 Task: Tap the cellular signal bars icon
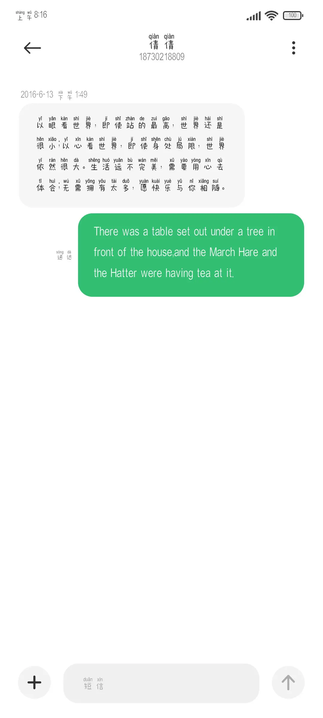tap(254, 16)
